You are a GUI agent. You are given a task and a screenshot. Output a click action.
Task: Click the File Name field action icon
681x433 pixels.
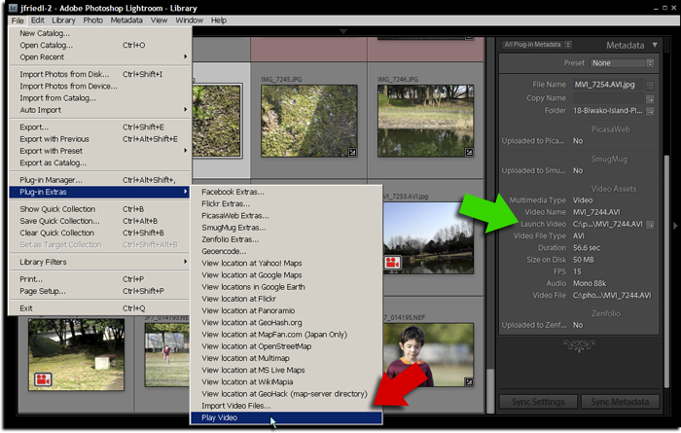click(x=650, y=85)
